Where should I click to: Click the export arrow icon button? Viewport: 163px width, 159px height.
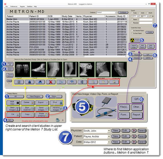point(30,82)
